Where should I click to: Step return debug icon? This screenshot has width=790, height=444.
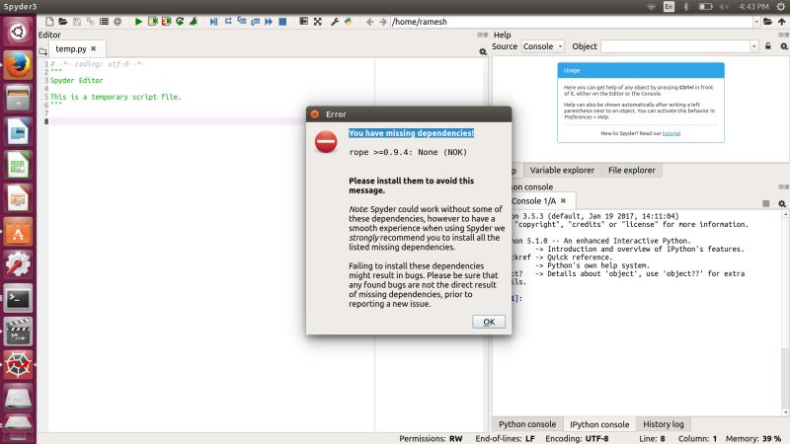click(x=256, y=22)
